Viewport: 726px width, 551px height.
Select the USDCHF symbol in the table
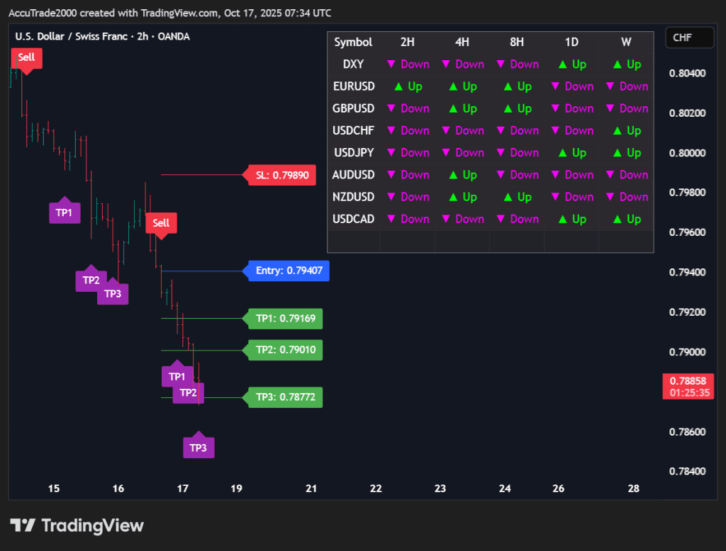point(353,131)
